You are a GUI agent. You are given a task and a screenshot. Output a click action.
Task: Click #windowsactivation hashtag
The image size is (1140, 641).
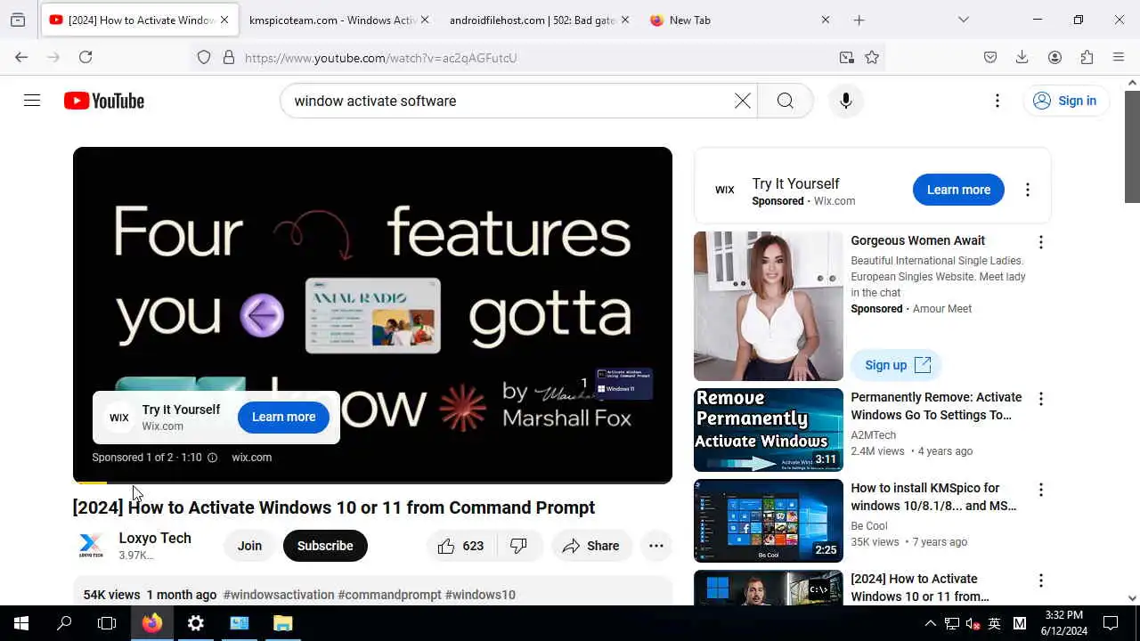pyautogui.click(x=279, y=595)
